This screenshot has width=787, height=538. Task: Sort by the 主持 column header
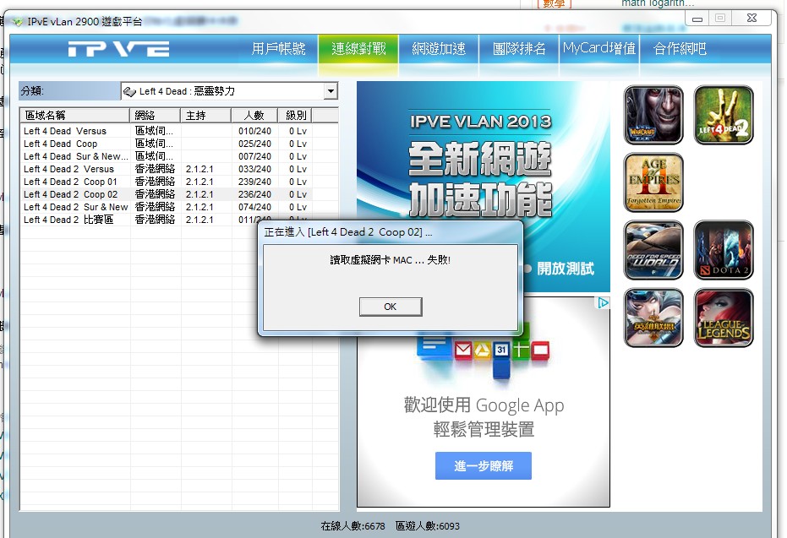[205, 116]
